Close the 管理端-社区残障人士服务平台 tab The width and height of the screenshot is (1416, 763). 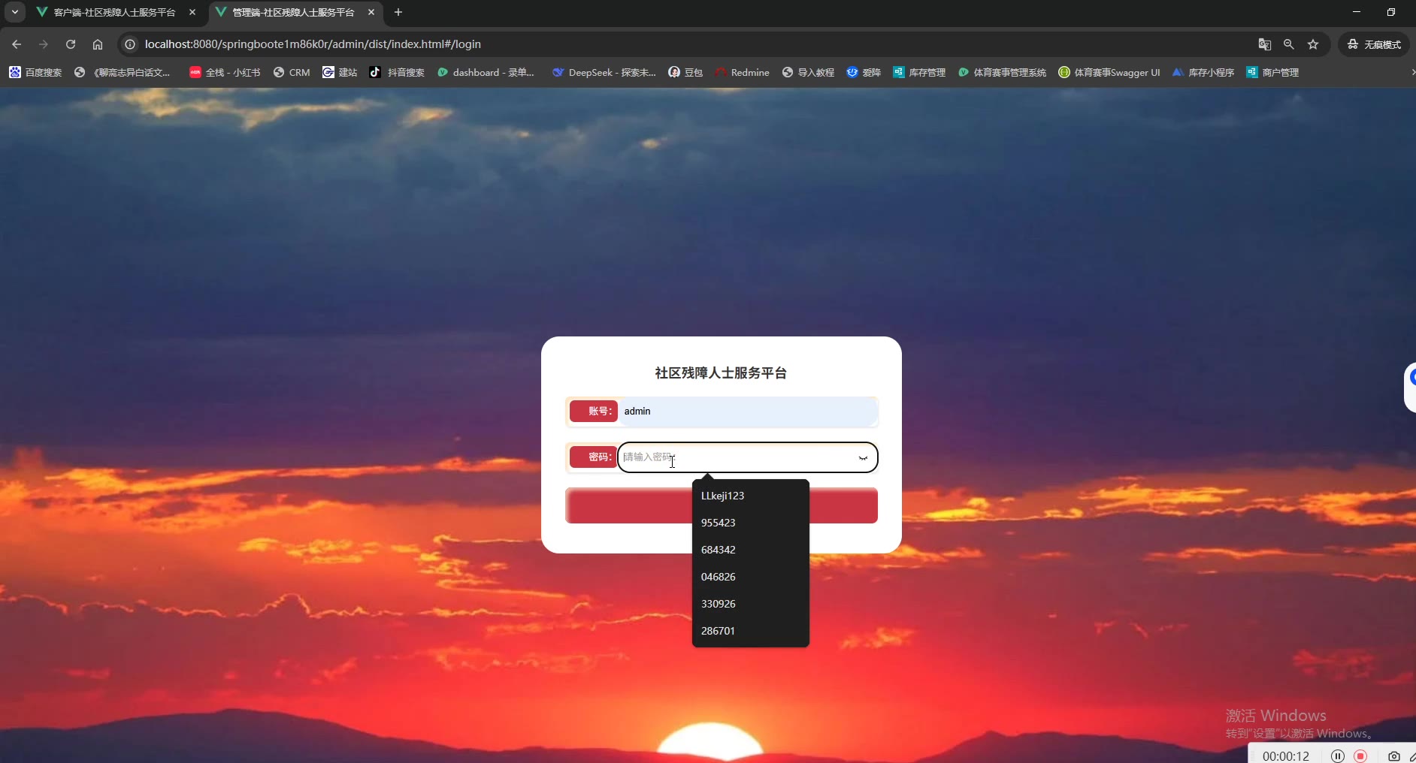click(371, 12)
